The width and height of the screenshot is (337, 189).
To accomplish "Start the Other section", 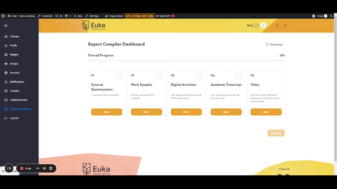I will [x=266, y=112].
